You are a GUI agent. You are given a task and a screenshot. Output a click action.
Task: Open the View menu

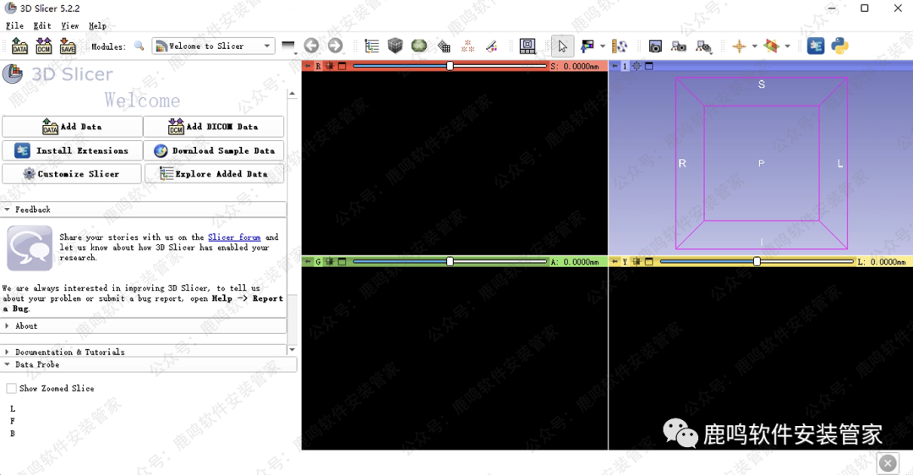[x=69, y=26]
